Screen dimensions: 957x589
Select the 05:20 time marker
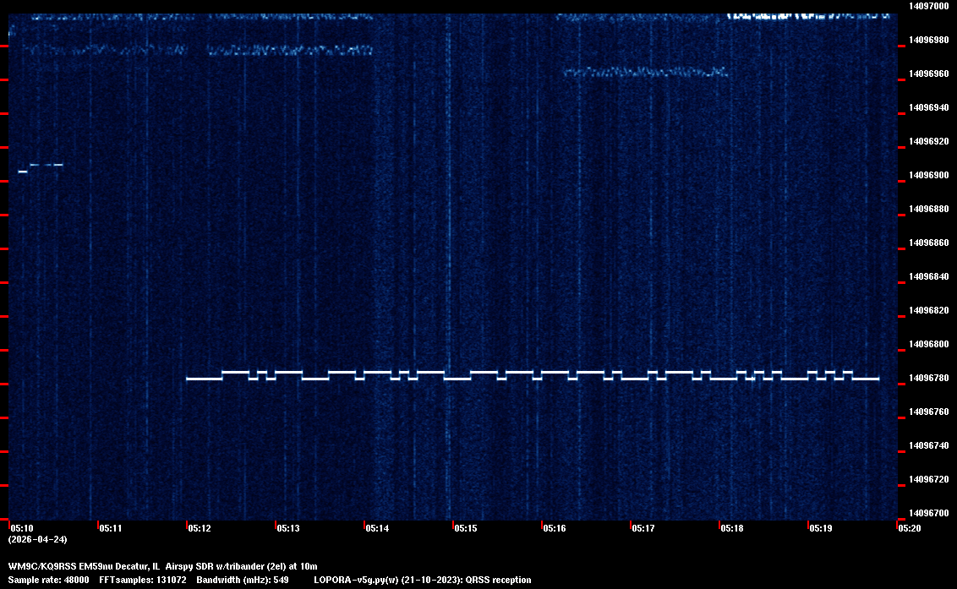[x=910, y=528]
